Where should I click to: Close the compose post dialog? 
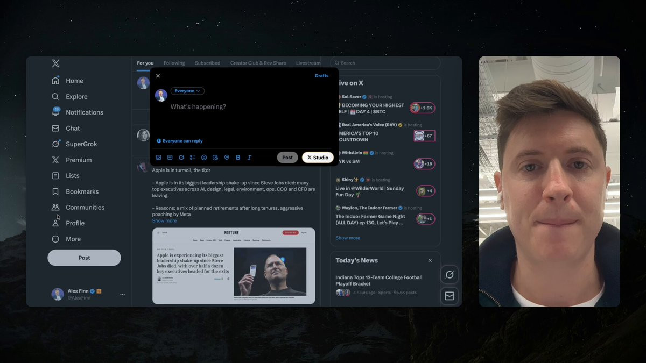158,76
